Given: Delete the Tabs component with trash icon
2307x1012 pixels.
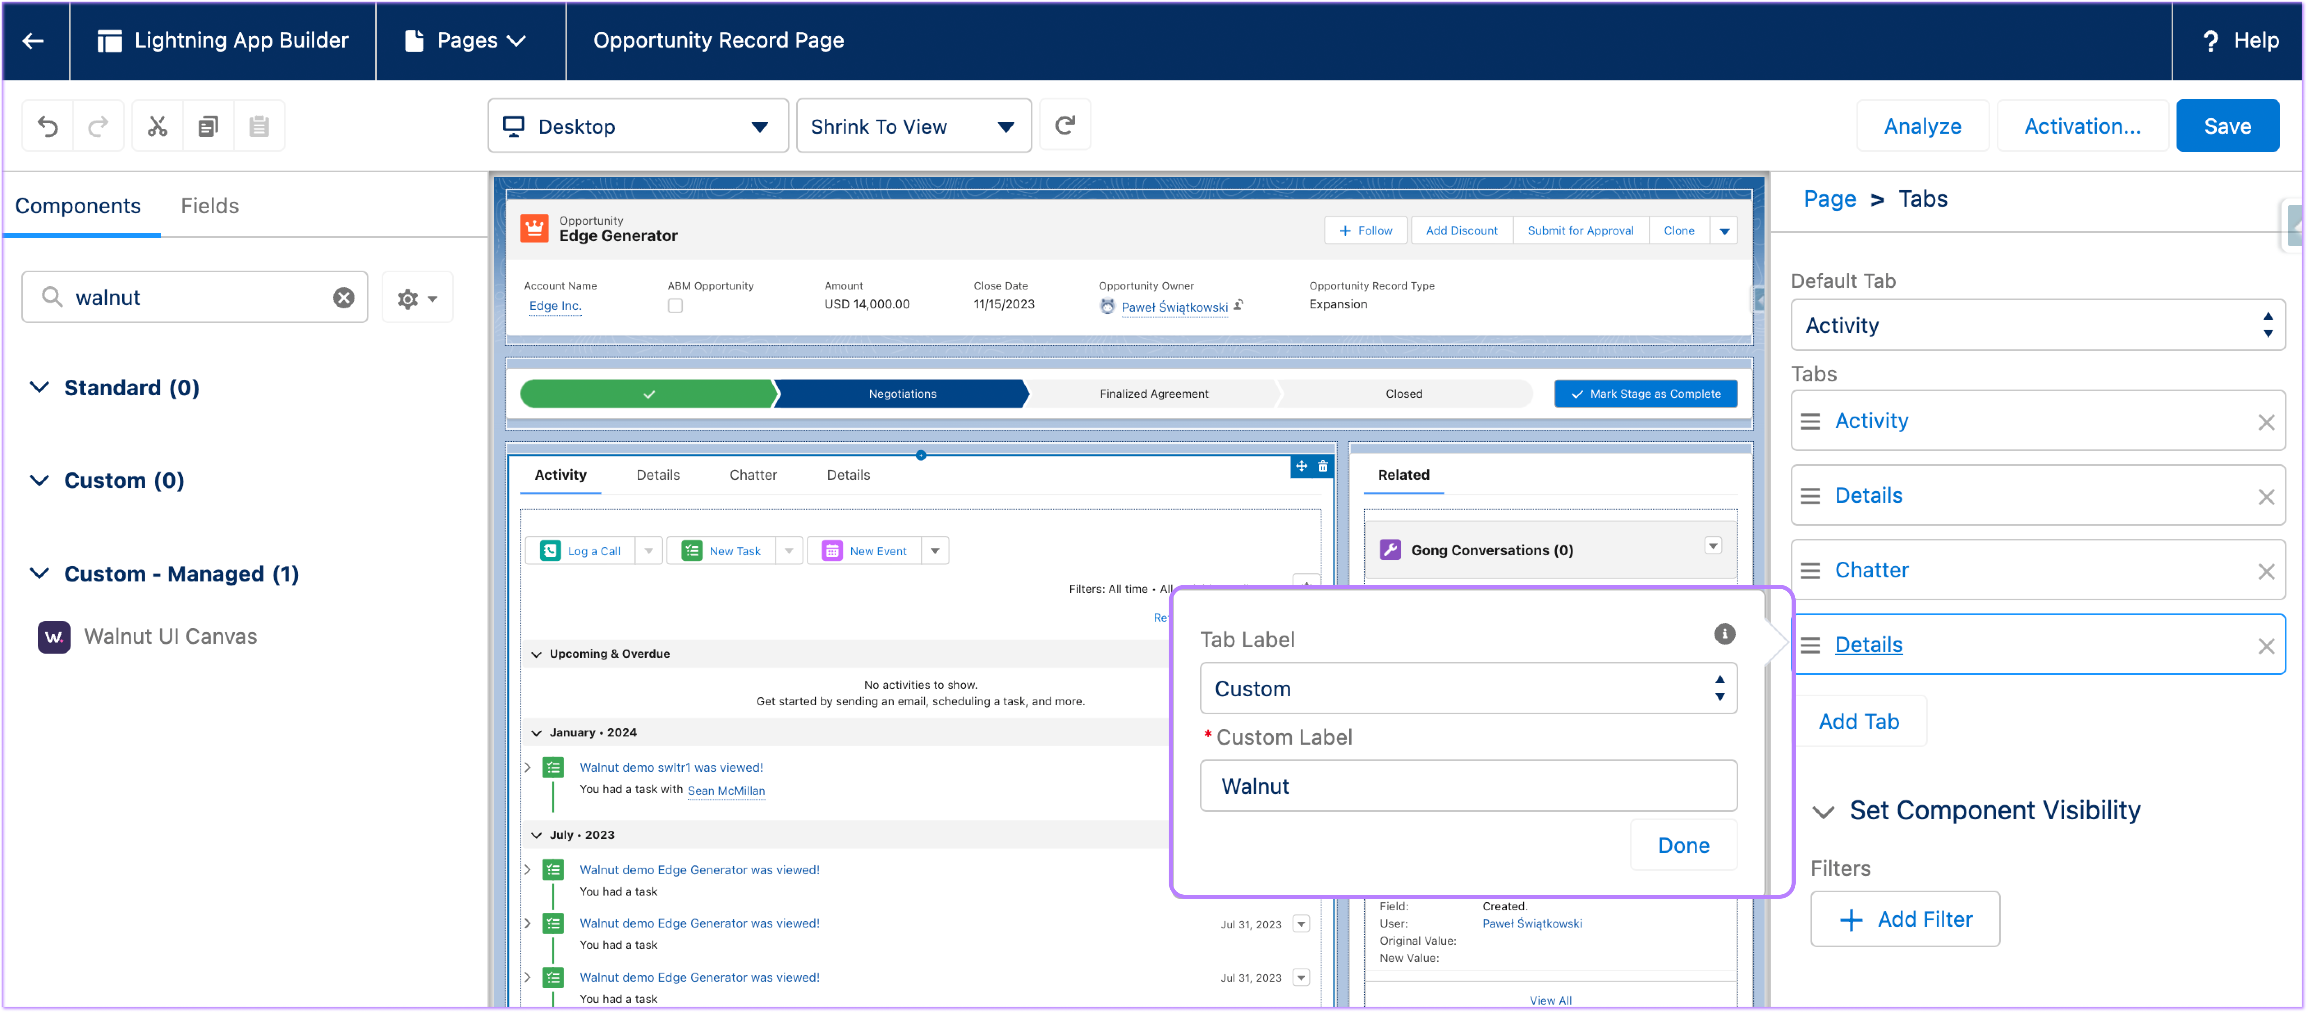Looking at the screenshot, I should pos(1323,466).
